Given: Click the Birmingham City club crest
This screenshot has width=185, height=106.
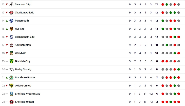Looking at the screenshot, I should pyautogui.click(x=11, y=37).
